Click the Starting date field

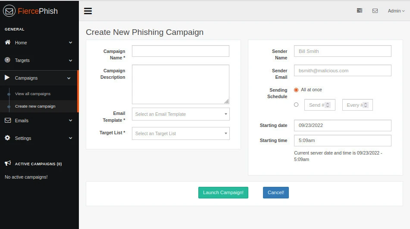pos(342,126)
